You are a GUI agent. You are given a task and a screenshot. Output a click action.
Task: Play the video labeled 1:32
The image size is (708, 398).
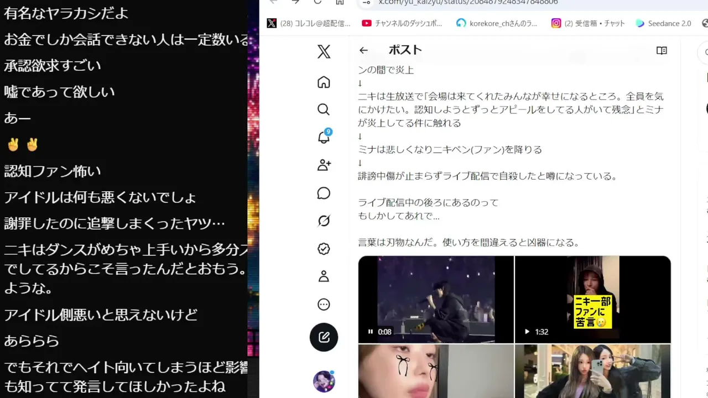(527, 332)
